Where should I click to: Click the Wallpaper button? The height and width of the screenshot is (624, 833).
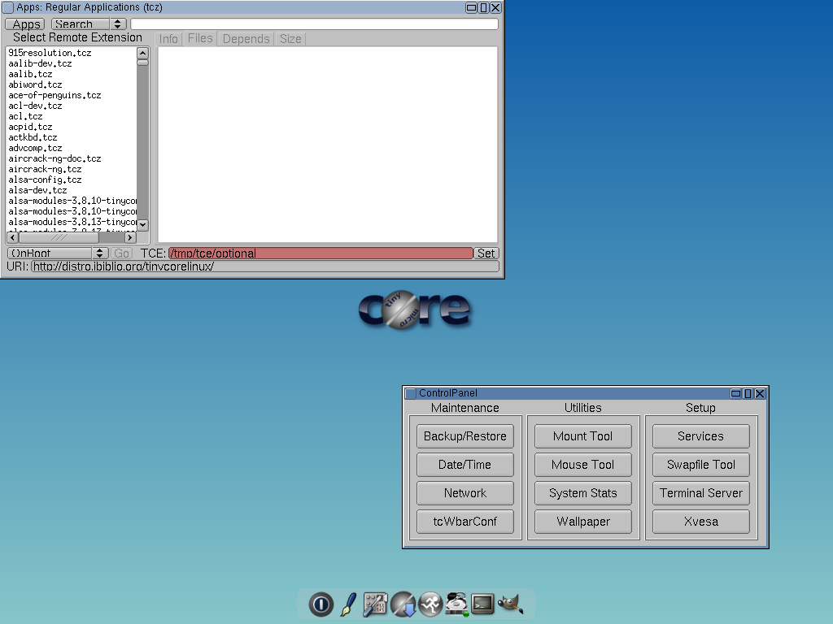[582, 522]
